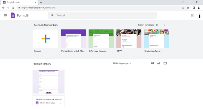
Task: Open template section more options menu
Action: tap(164, 25)
